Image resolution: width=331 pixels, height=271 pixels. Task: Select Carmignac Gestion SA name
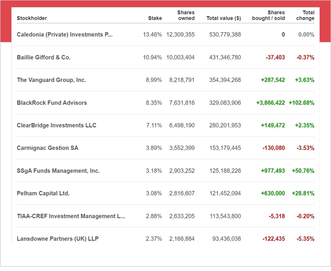tap(47, 148)
